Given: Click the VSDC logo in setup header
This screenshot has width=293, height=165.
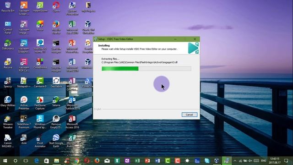Looking at the screenshot, I should click(x=193, y=48).
